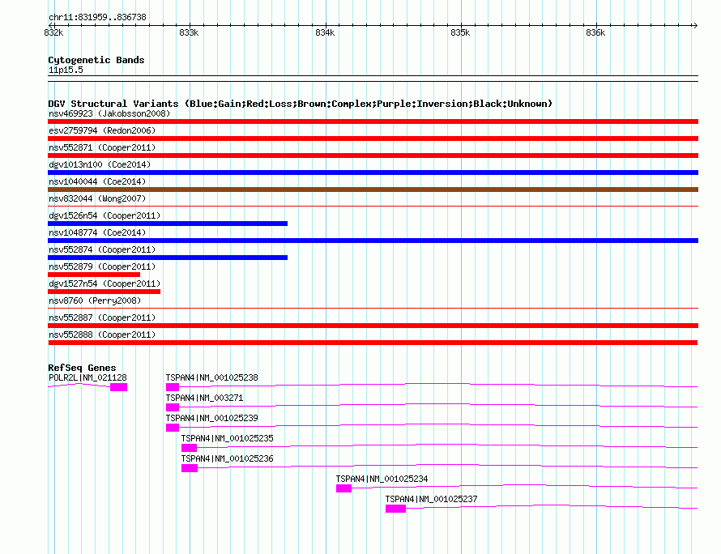Select the 836k ruler position
The image size is (721, 554).
595,32
